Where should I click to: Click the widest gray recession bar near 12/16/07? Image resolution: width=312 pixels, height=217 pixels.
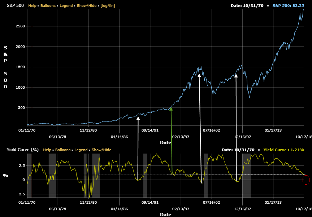point(246,175)
